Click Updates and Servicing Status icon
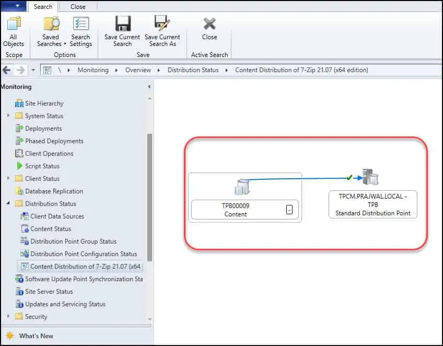The height and width of the screenshot is (346, 443). tap(19, 304)
